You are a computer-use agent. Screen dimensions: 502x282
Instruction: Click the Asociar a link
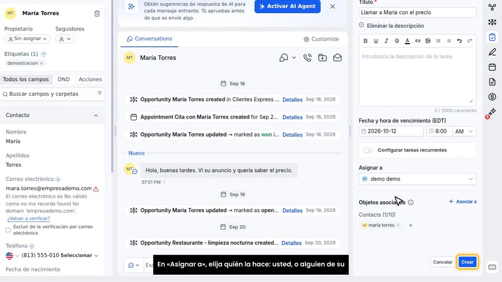click(463, 202)
